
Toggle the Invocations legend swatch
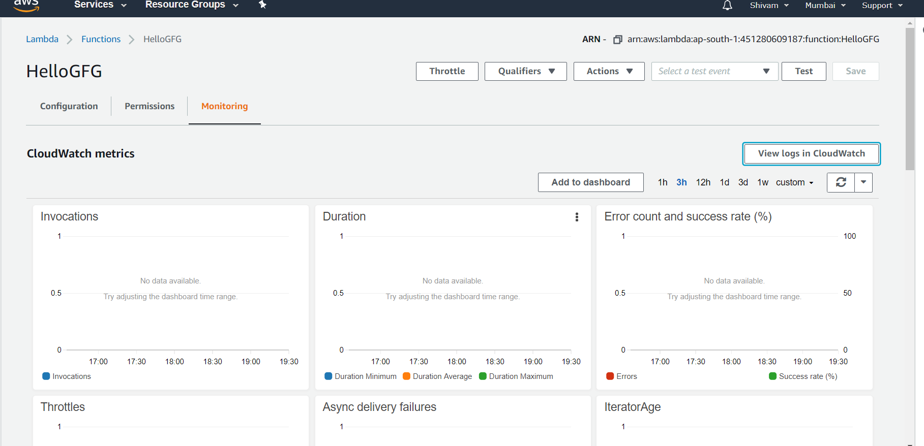46,376
